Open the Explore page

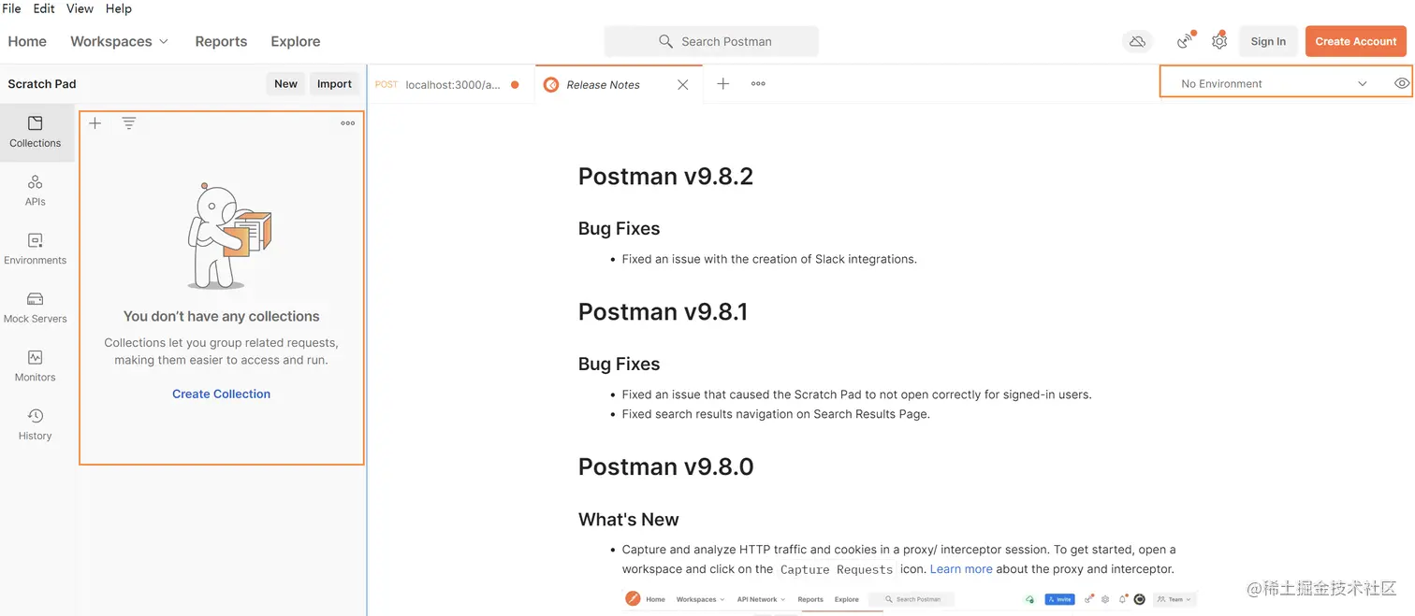(296, 41)
